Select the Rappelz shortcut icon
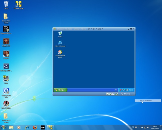This screenshot has width=162, height=130. (6, 55)
